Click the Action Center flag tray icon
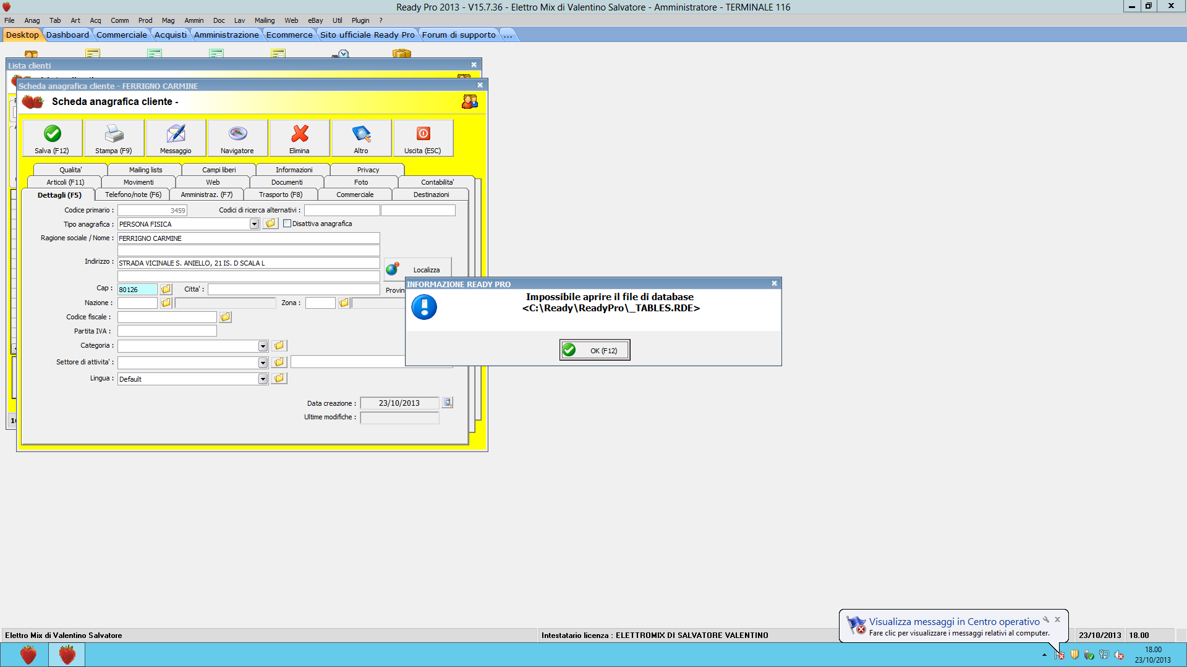The height and width of the screenshot is (667, 1187). 1060,655
